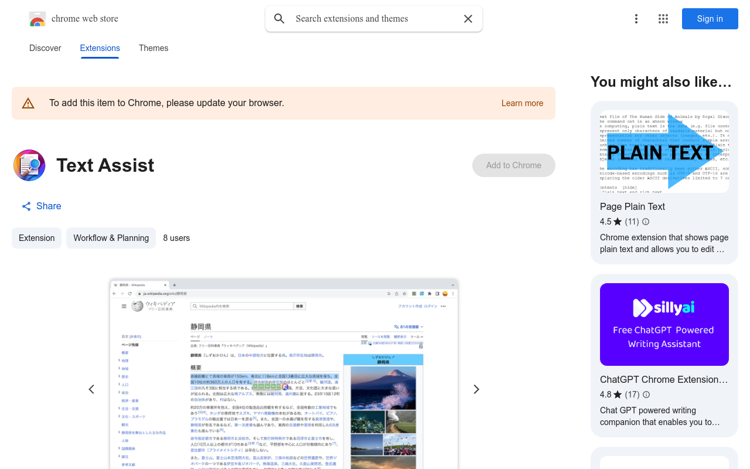Image resolution: width=750 pixels, height=469 pixels.
Task: Click the Learn more link
Action: tap(522, 103)
